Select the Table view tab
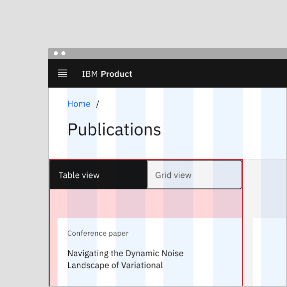The image size is (287, 287). (x=99, y=174)
